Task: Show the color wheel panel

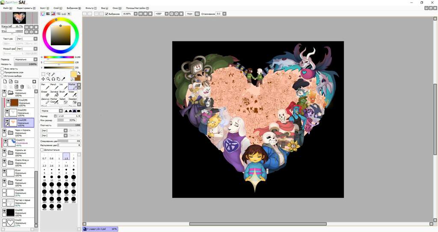Action: click(43, 14)
